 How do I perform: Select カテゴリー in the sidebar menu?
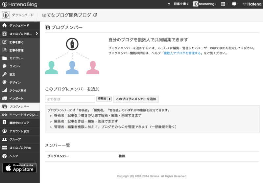tap(20, 58)
